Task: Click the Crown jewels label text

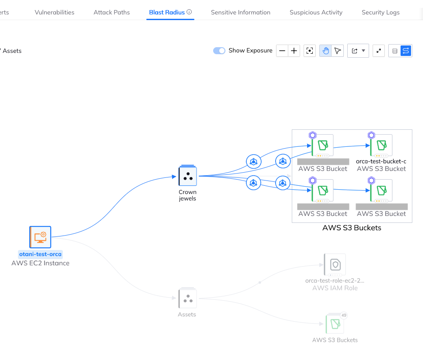Action: point(188,195)
